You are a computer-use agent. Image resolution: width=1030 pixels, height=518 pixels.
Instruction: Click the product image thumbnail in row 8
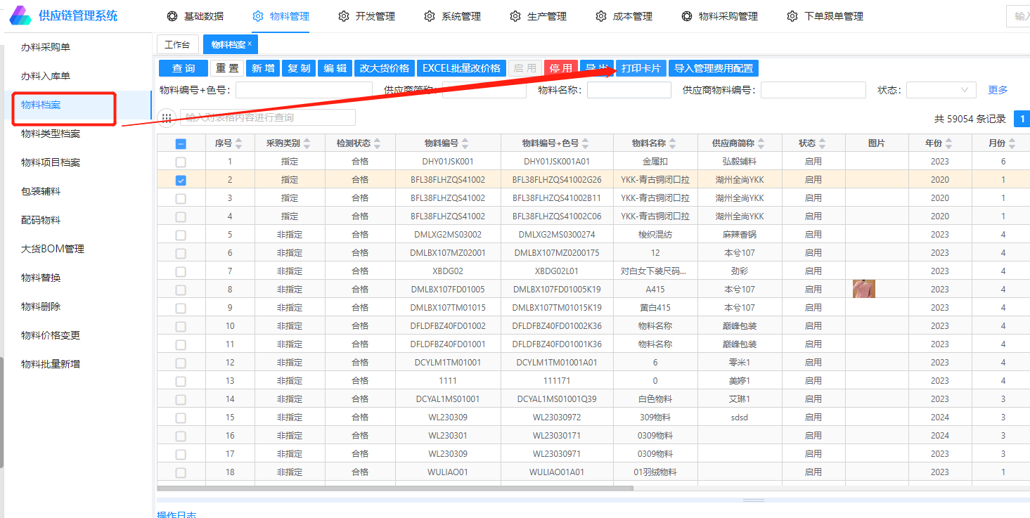click(x=864, y=289)
